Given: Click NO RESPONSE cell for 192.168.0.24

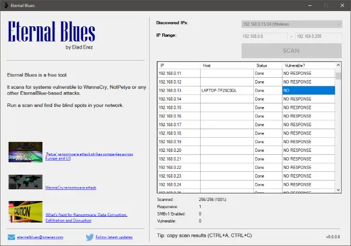Looking at the screenshot, I should coord(309,185).
